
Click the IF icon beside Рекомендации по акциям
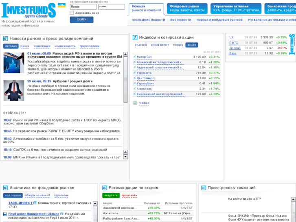pyautogui.click(x=105, y=188)
